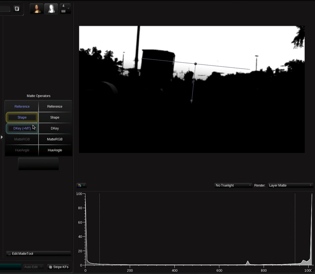Click the shape softness arrow handle
315x274 pixels.
click(191, 101)
